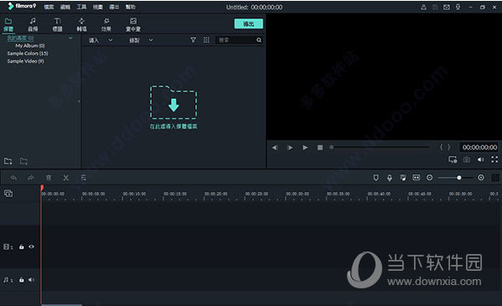Select Sample Colors (13) folder
The image size is (502, 306).
click(28, 54)
